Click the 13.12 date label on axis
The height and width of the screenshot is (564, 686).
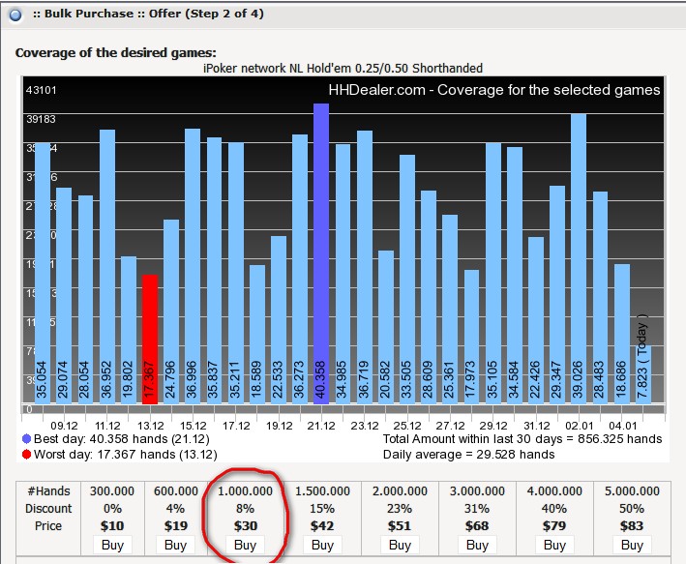(x=150, y=426)
